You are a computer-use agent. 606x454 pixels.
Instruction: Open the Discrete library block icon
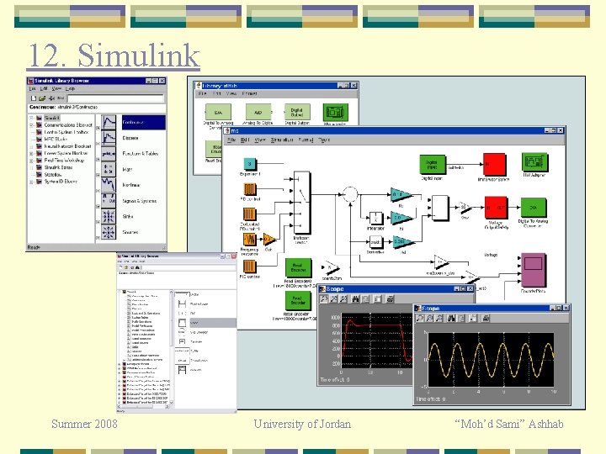coord(109,138)
